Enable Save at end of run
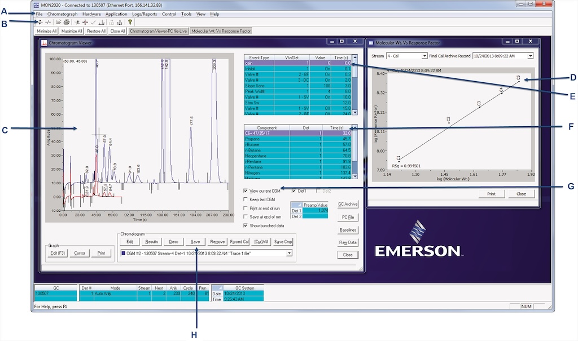 [246, 217]
